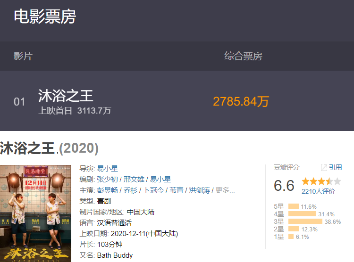Open actor 卜冠今 link
Image resolution: width=354 pixels, height=262 pixels.
(x=154, y=190)
